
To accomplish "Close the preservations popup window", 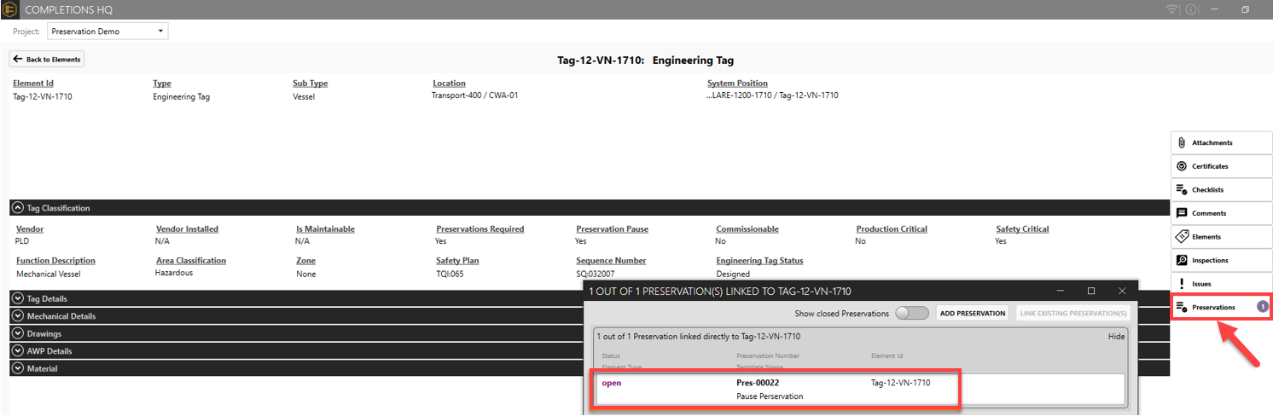I will click(x=1122, y=291).
